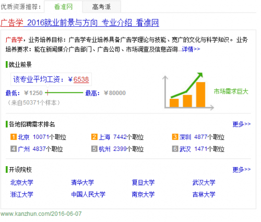Click the gray rank 4 badge for 广州
This screenshot has width=261, height=222.
14,149
